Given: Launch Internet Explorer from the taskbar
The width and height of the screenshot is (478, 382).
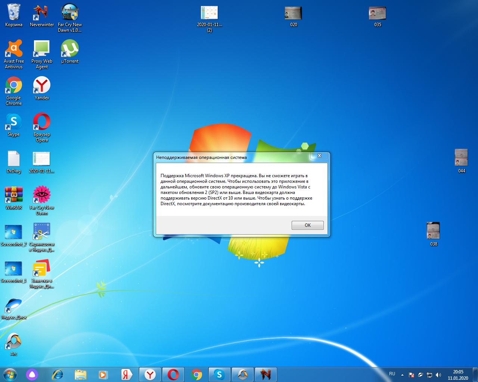Looking at the screenshot, I should [x=58, y=375].
